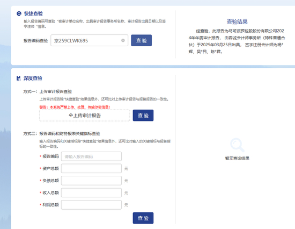Click the empty-result magnifier icon

pyautogui.click(x=237, y=145)
